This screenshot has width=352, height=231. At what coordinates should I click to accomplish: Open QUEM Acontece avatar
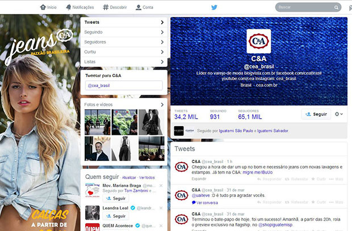coord(93,227)
